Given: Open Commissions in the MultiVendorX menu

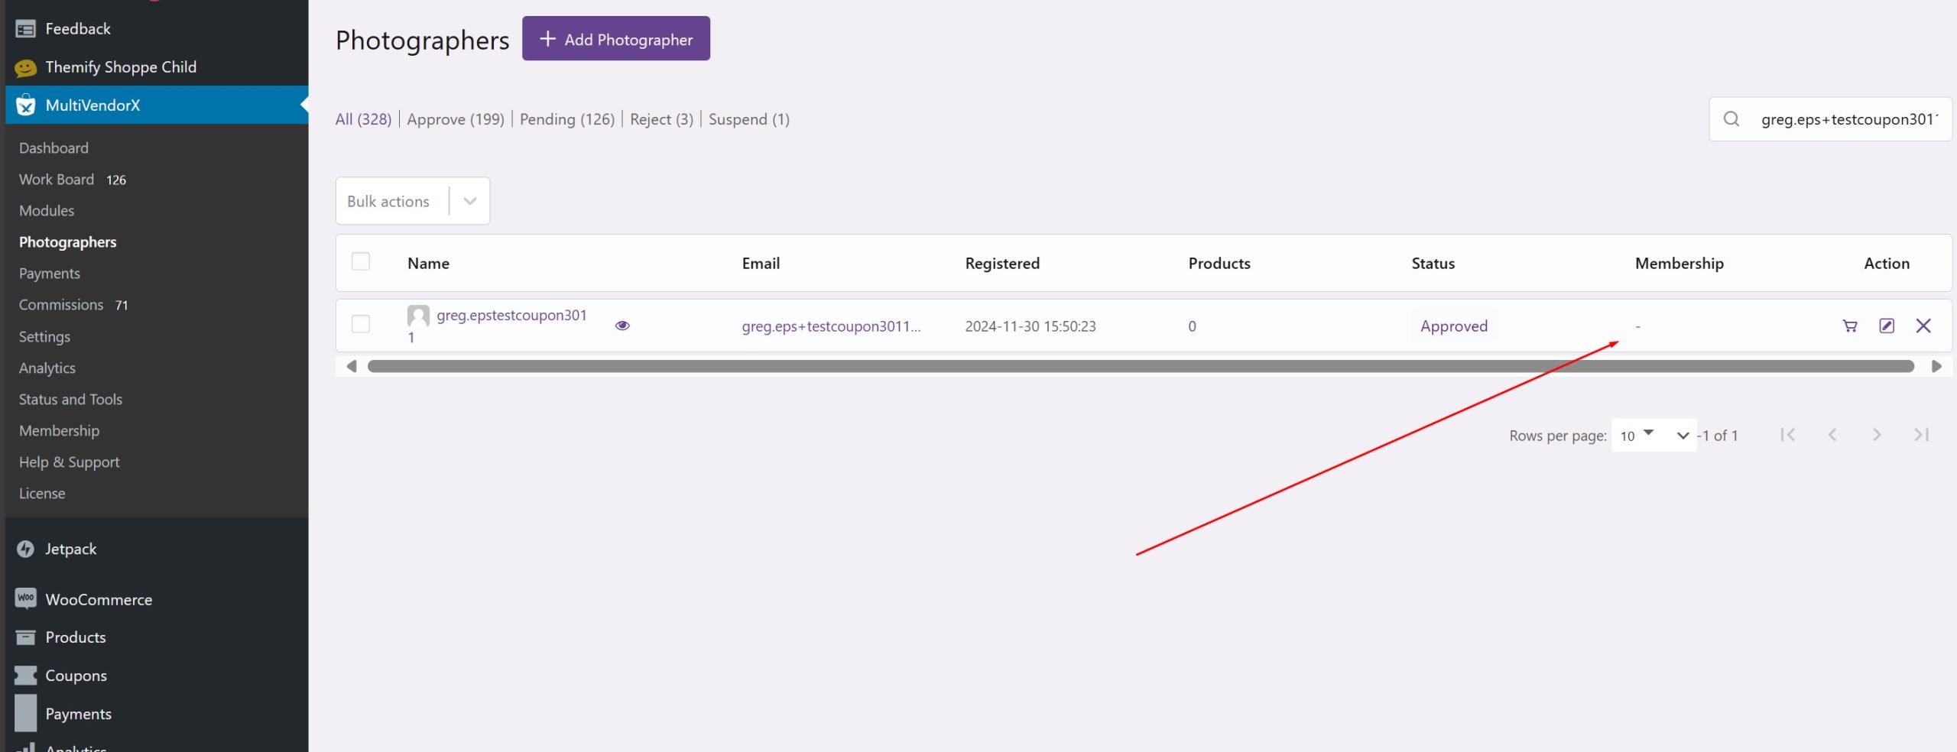Looking at the screenshot, I should coord(61,305).
